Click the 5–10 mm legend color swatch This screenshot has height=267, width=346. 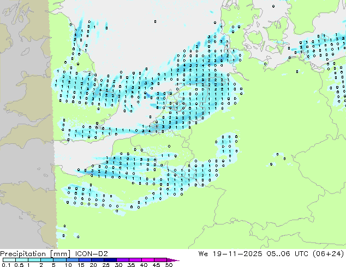pyautogui.click(x=59, y=260)
